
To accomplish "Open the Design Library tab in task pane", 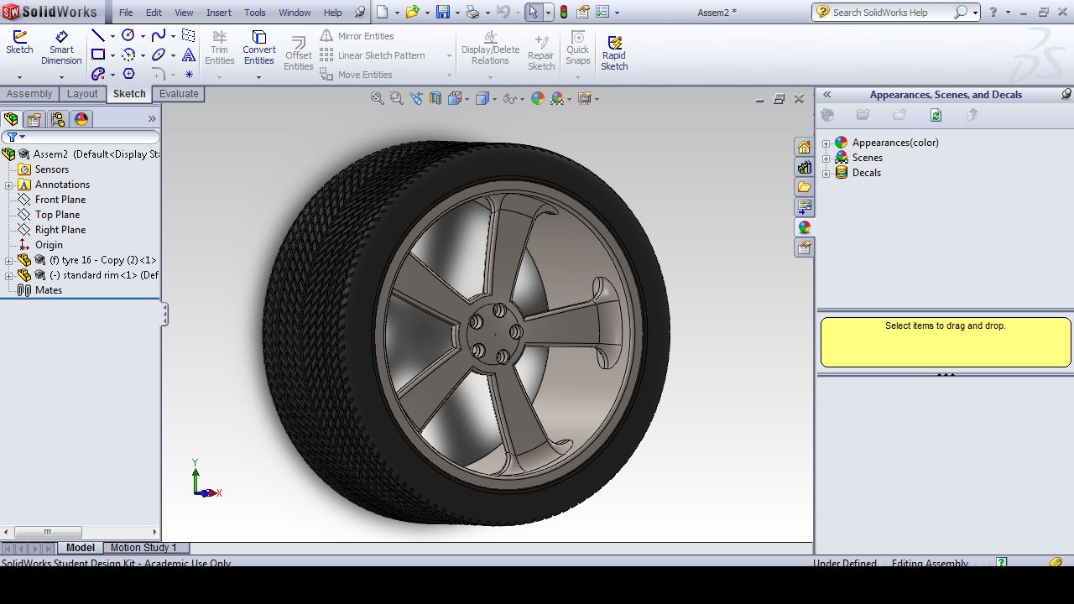I will 804,167.
